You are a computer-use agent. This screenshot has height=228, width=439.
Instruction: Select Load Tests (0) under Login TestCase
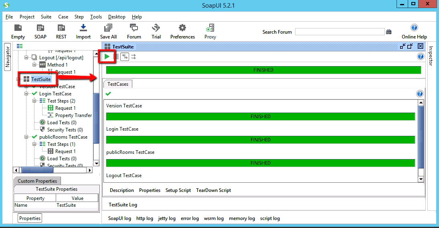[x=62, y=123]
